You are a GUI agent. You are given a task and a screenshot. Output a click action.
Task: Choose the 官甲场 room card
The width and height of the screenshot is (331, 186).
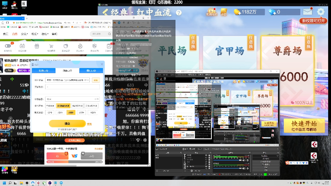pyautogui.click(x=230, y=53)
